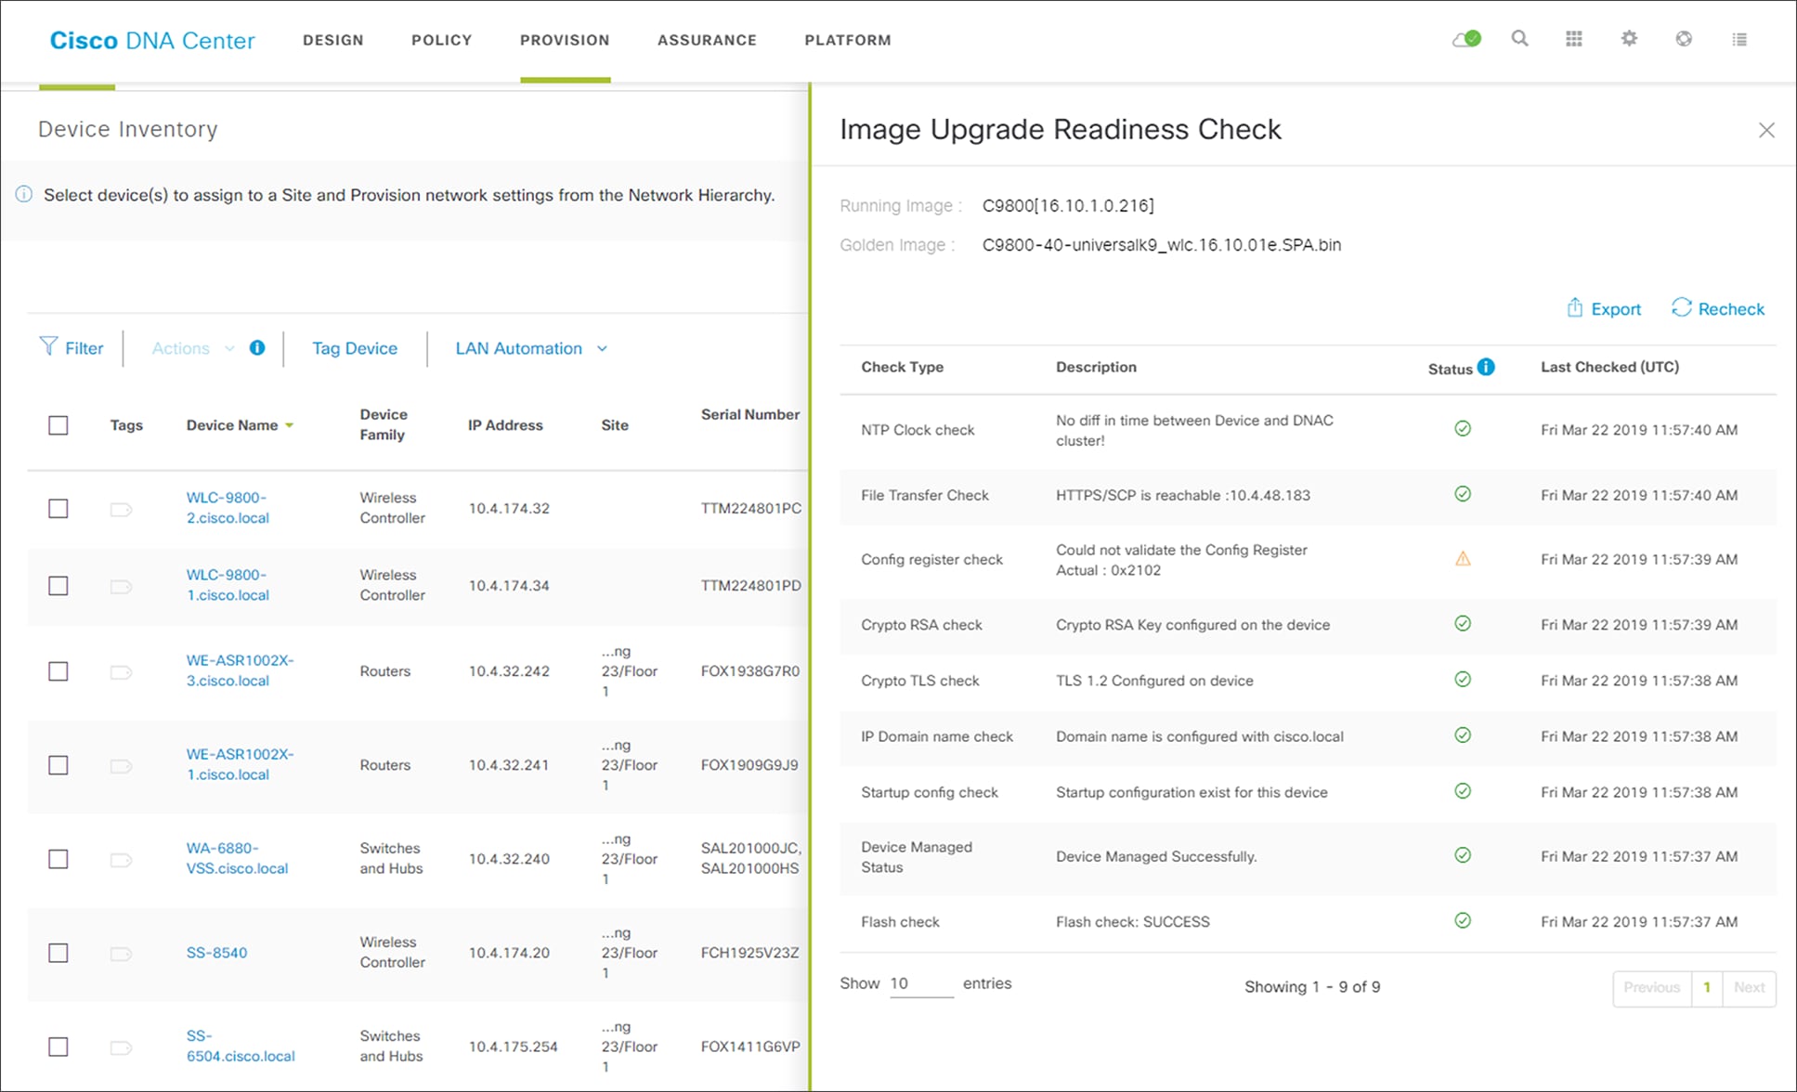The height and width of the screenshot is (1092, 1797).
Task: Open the DESIGN tab
Action: [x=333, y=40]
